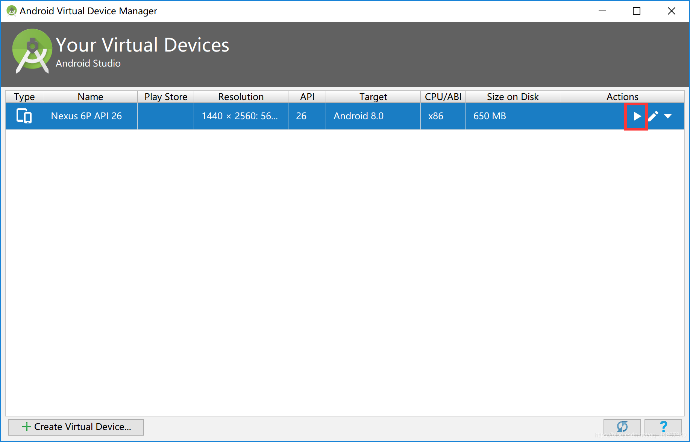Image resolution: width=690 pixels, height=442 pixels.
Task: Close the Android Virtual Device Manager window
Action: (671, 11)
